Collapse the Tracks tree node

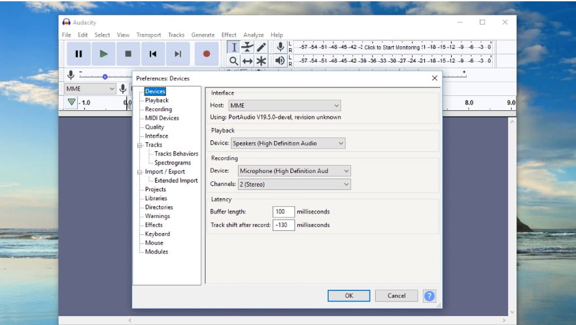(x=140, y=146)
